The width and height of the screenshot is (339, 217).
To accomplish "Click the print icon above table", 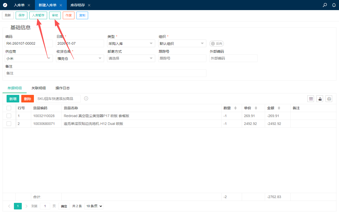I will click(329, 99).
